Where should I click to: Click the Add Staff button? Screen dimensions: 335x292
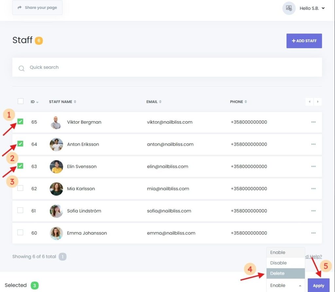pos(304,41)
